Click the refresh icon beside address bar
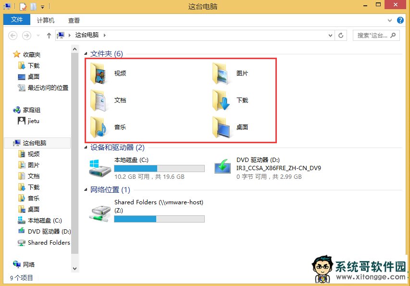 click(341, 35)
